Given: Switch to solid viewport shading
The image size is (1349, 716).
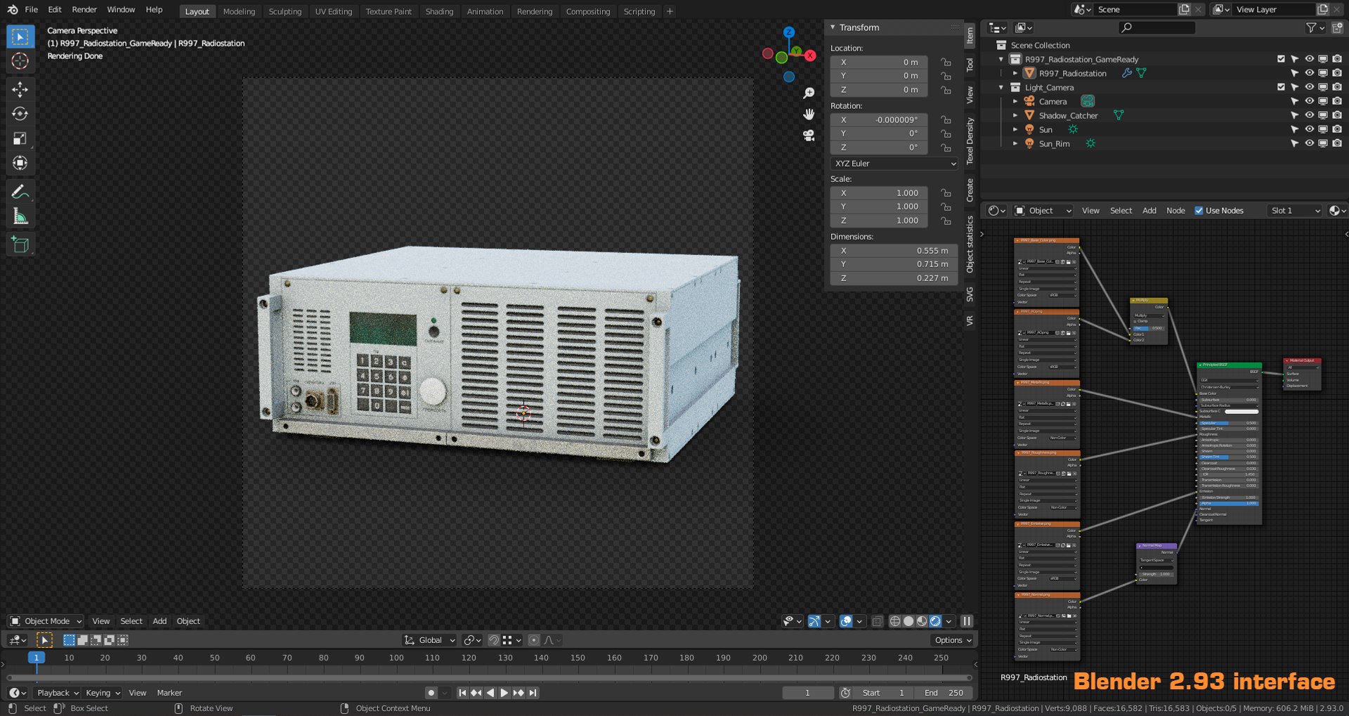Looking at the screenshot, I should [908, 621].
